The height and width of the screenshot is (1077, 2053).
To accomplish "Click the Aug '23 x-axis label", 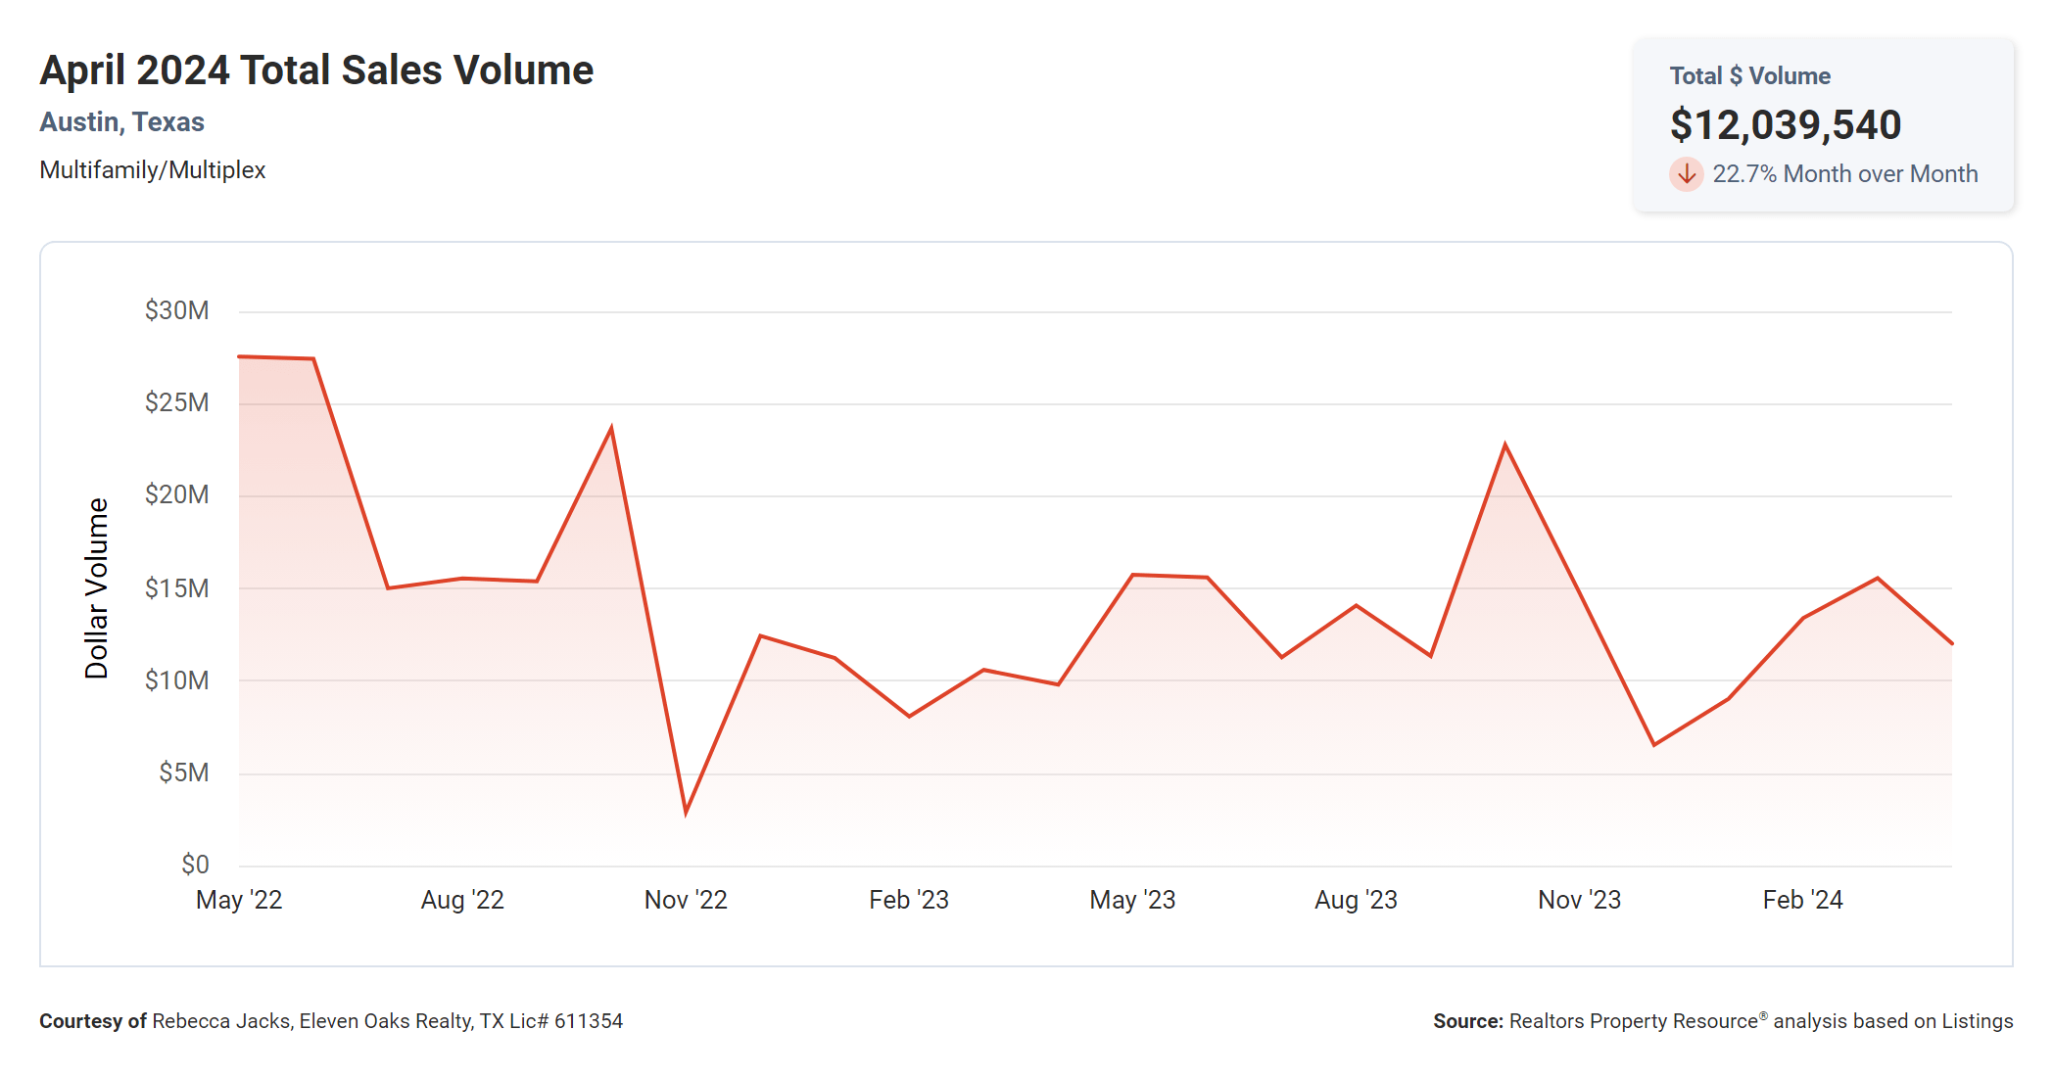I will [1356, 900].
